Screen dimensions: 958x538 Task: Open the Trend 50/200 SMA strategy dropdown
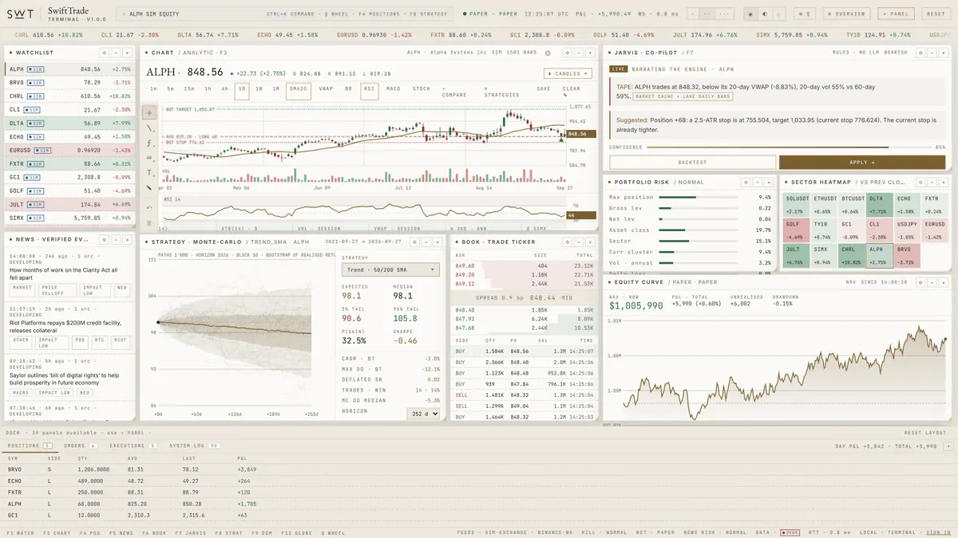point(390,269)
